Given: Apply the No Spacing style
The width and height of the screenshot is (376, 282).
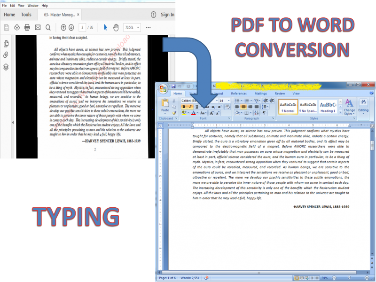Looking at the screenshot, I should click(308, 107).
